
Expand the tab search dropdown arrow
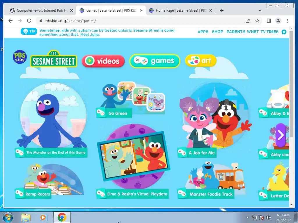[x=260, y=10]
